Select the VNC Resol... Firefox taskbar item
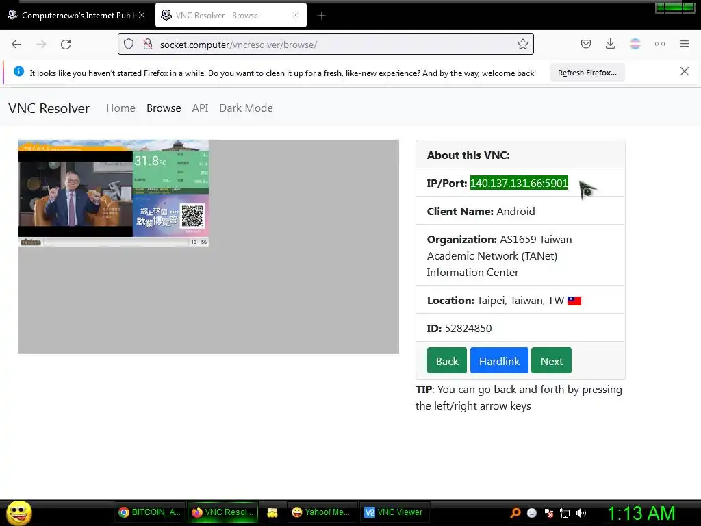Viewport: 701px width, 526px height. [222, 512]
